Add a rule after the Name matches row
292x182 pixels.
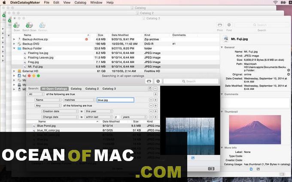tap(155, 100)
